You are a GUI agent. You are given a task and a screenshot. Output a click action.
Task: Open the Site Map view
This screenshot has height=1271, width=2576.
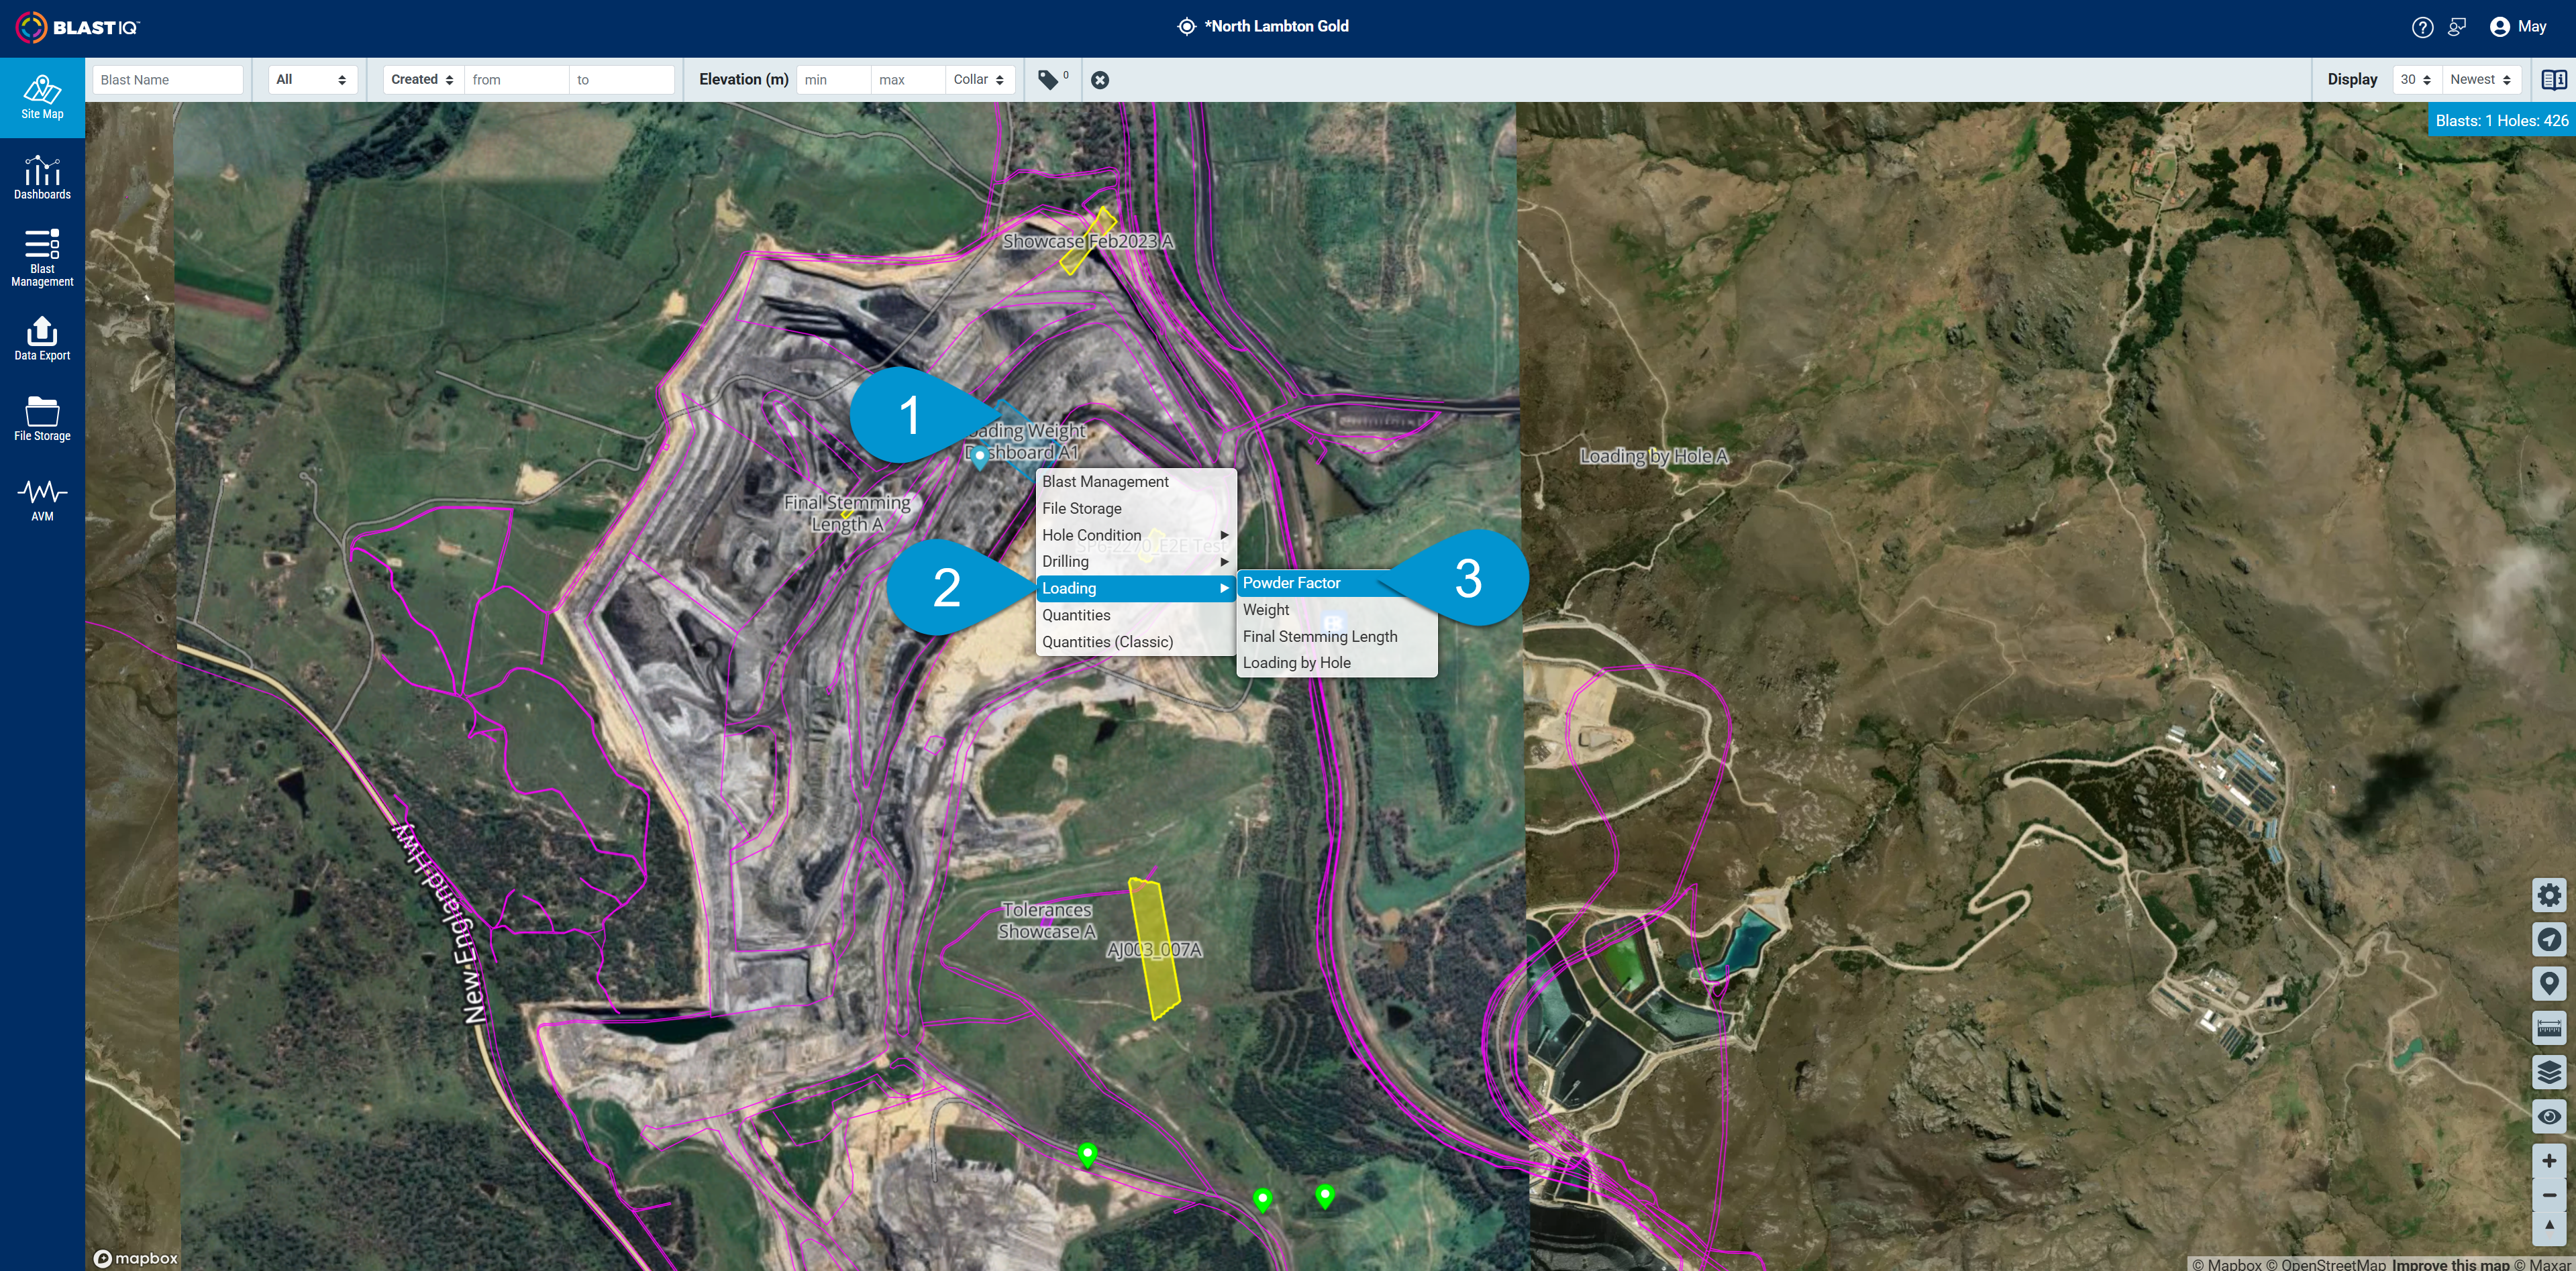pyautogui.click(x=42, y=97)
